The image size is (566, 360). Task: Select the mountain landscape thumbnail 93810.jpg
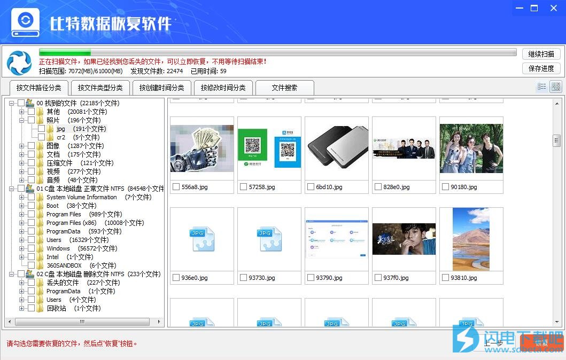coord(471,239)
